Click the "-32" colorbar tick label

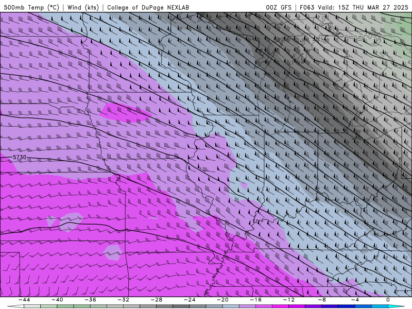point(124,300)
